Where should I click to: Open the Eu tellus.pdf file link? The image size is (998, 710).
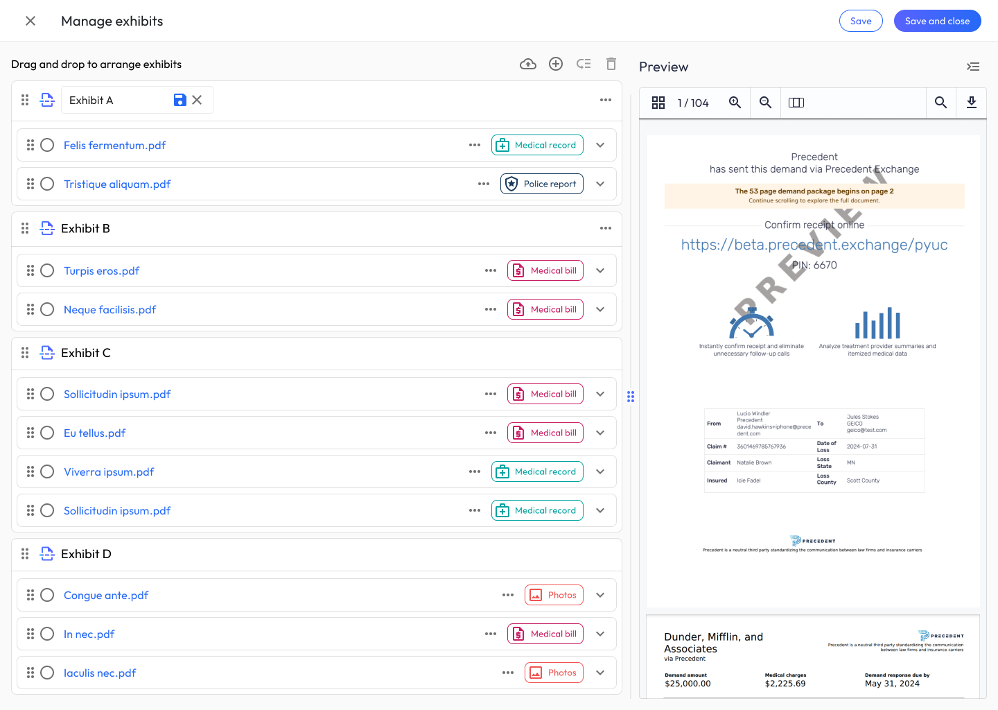point(94,433)
